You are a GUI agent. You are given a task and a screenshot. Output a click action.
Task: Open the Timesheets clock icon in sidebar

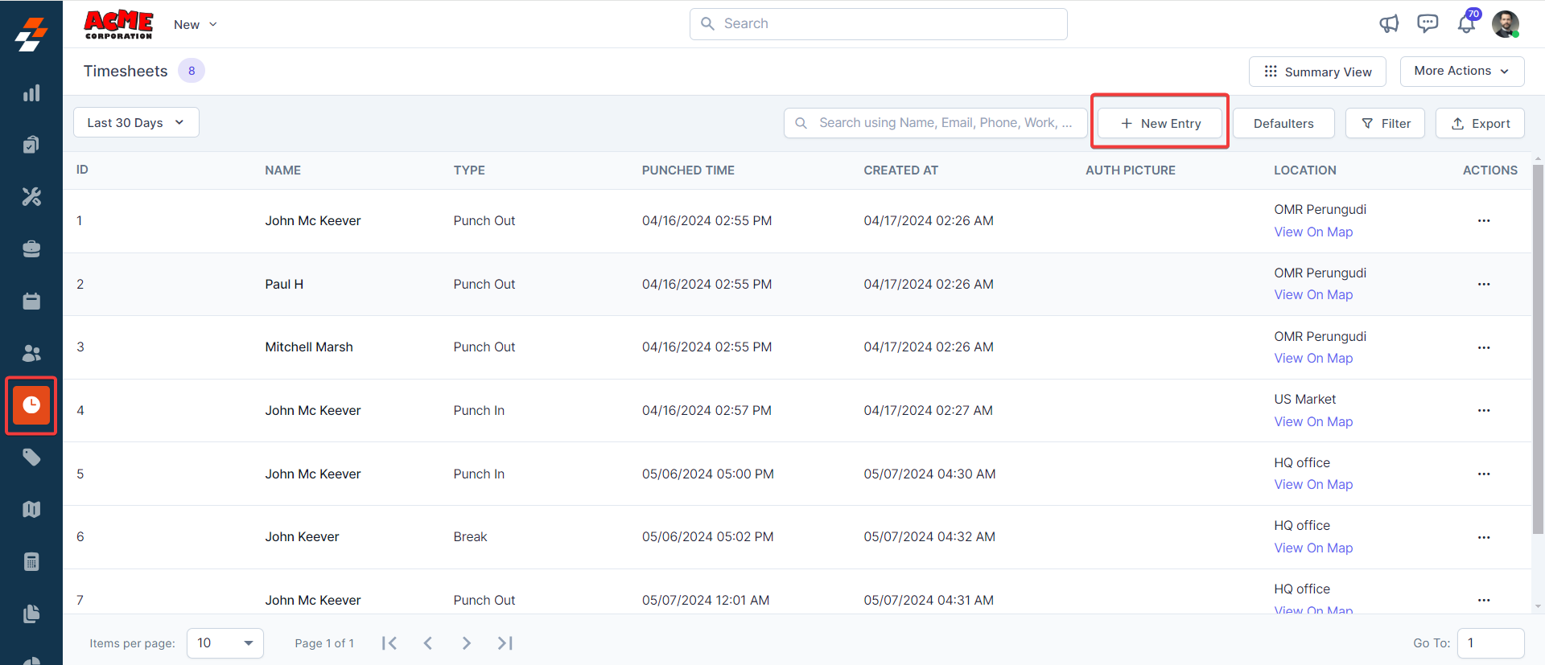[x=31, y=404]
